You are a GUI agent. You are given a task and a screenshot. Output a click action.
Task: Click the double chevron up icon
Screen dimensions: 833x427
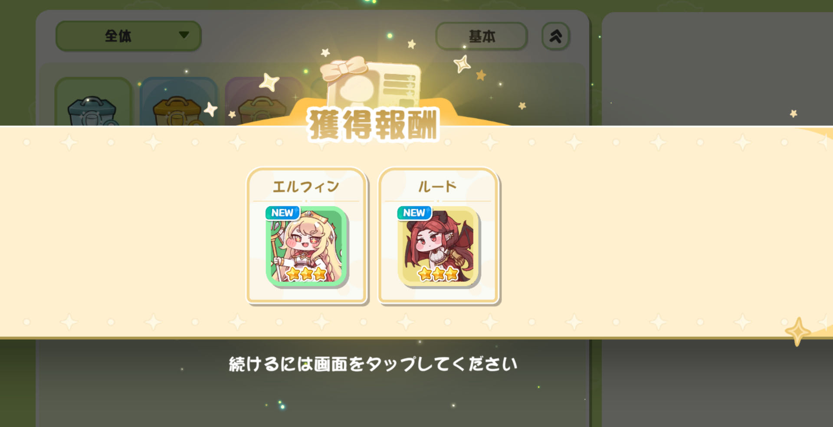click(556, 36)
